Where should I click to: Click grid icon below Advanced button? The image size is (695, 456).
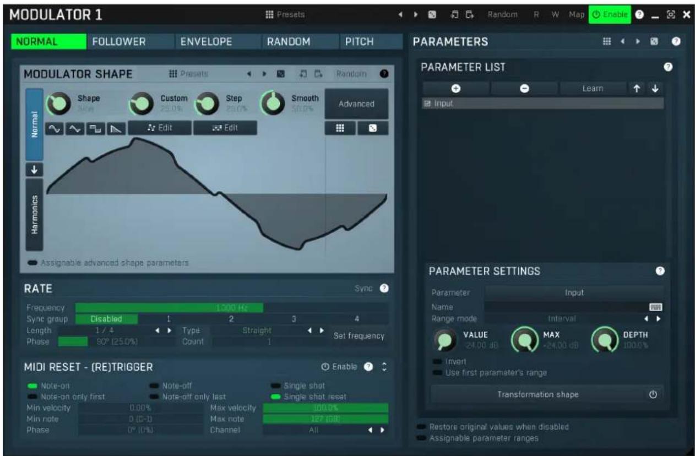[340, 128]
